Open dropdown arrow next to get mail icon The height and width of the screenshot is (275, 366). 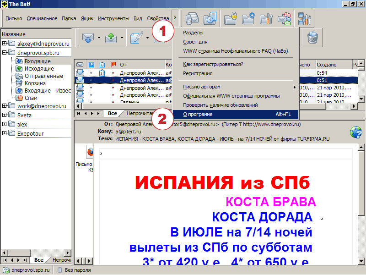pos(99,38)
